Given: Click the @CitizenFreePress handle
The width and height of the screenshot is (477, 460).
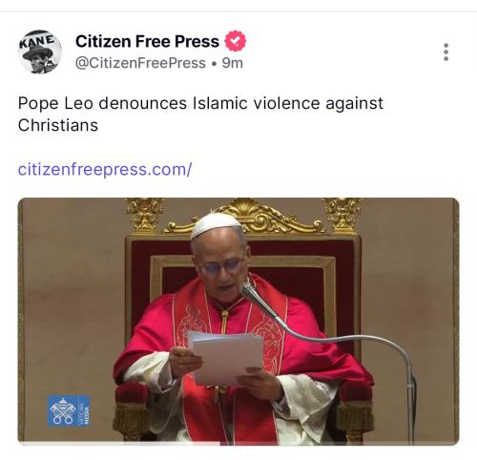Looking at the screenshot, I should (x=140, y=63).
